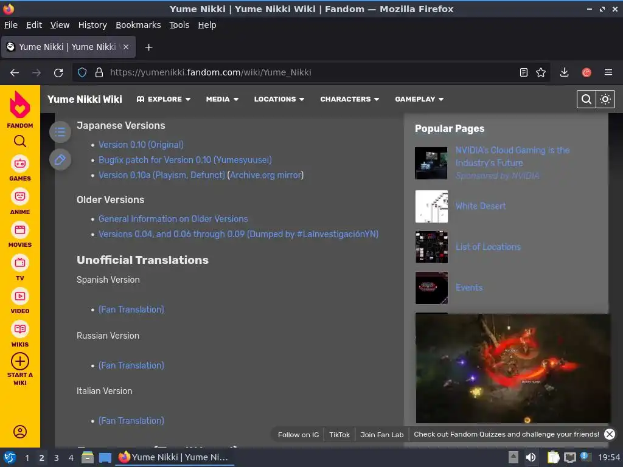Open the History menu
The height and width of the screenshot is (467, 623).
tap(92, 25)
